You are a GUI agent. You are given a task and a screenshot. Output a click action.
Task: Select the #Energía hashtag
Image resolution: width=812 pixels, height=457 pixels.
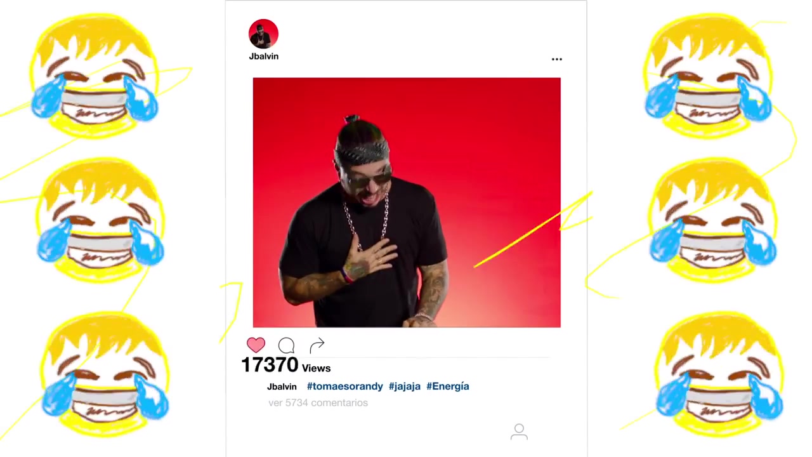click(448, 386)
